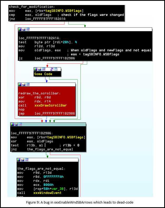165x208 pixels.
Task: Click the rightmost icon on the Some Code node
Action: [56, 69]
